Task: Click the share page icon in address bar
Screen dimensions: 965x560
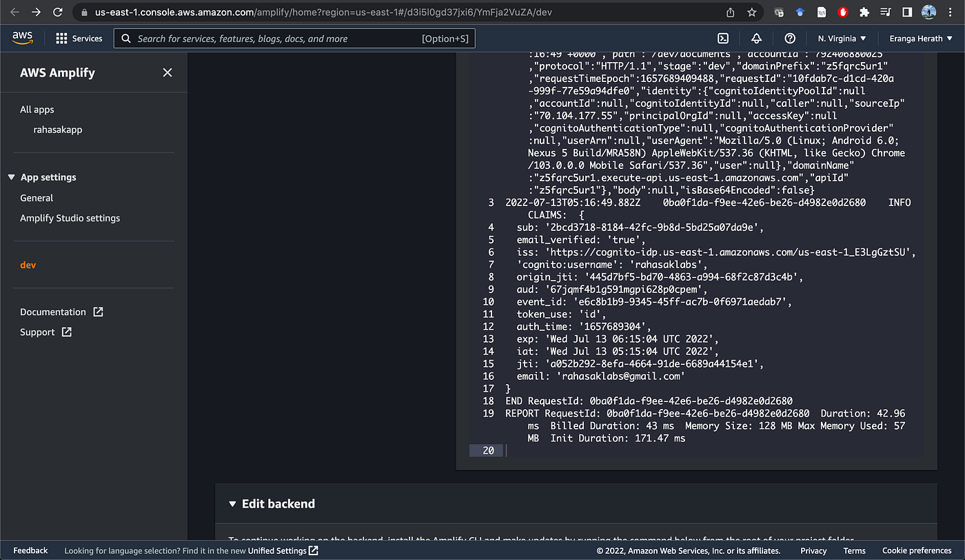Action: click(x=731, y=12)
